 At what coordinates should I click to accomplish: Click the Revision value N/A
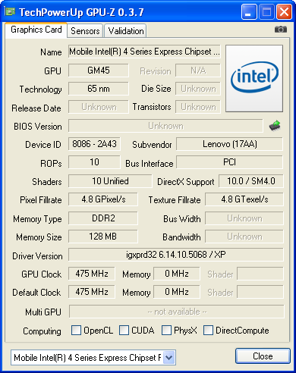[198, 71]
